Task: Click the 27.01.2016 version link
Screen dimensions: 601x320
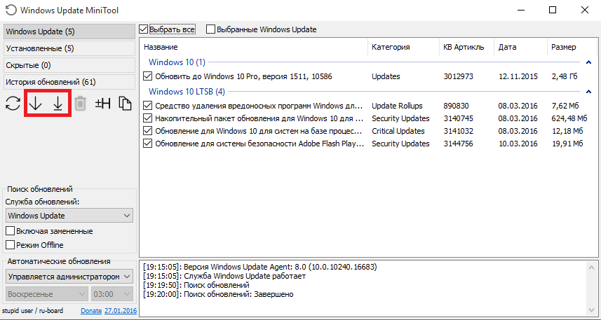Action: click(x=121, y=310)
